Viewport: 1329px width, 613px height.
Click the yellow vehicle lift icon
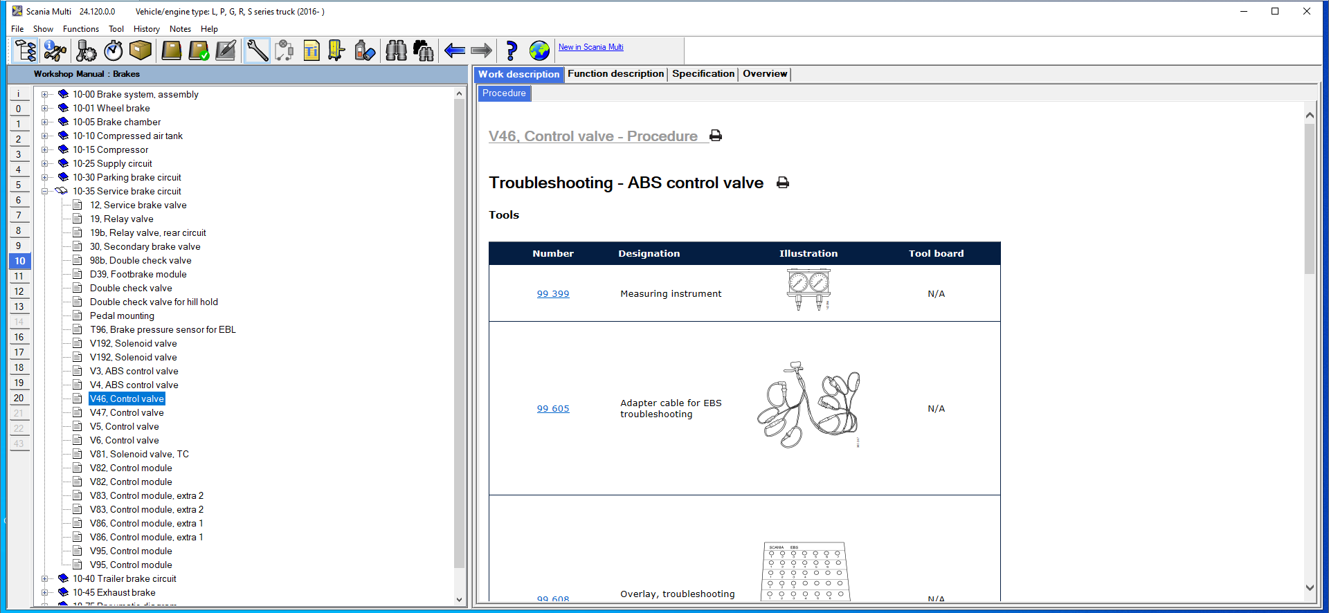point(337,51)
